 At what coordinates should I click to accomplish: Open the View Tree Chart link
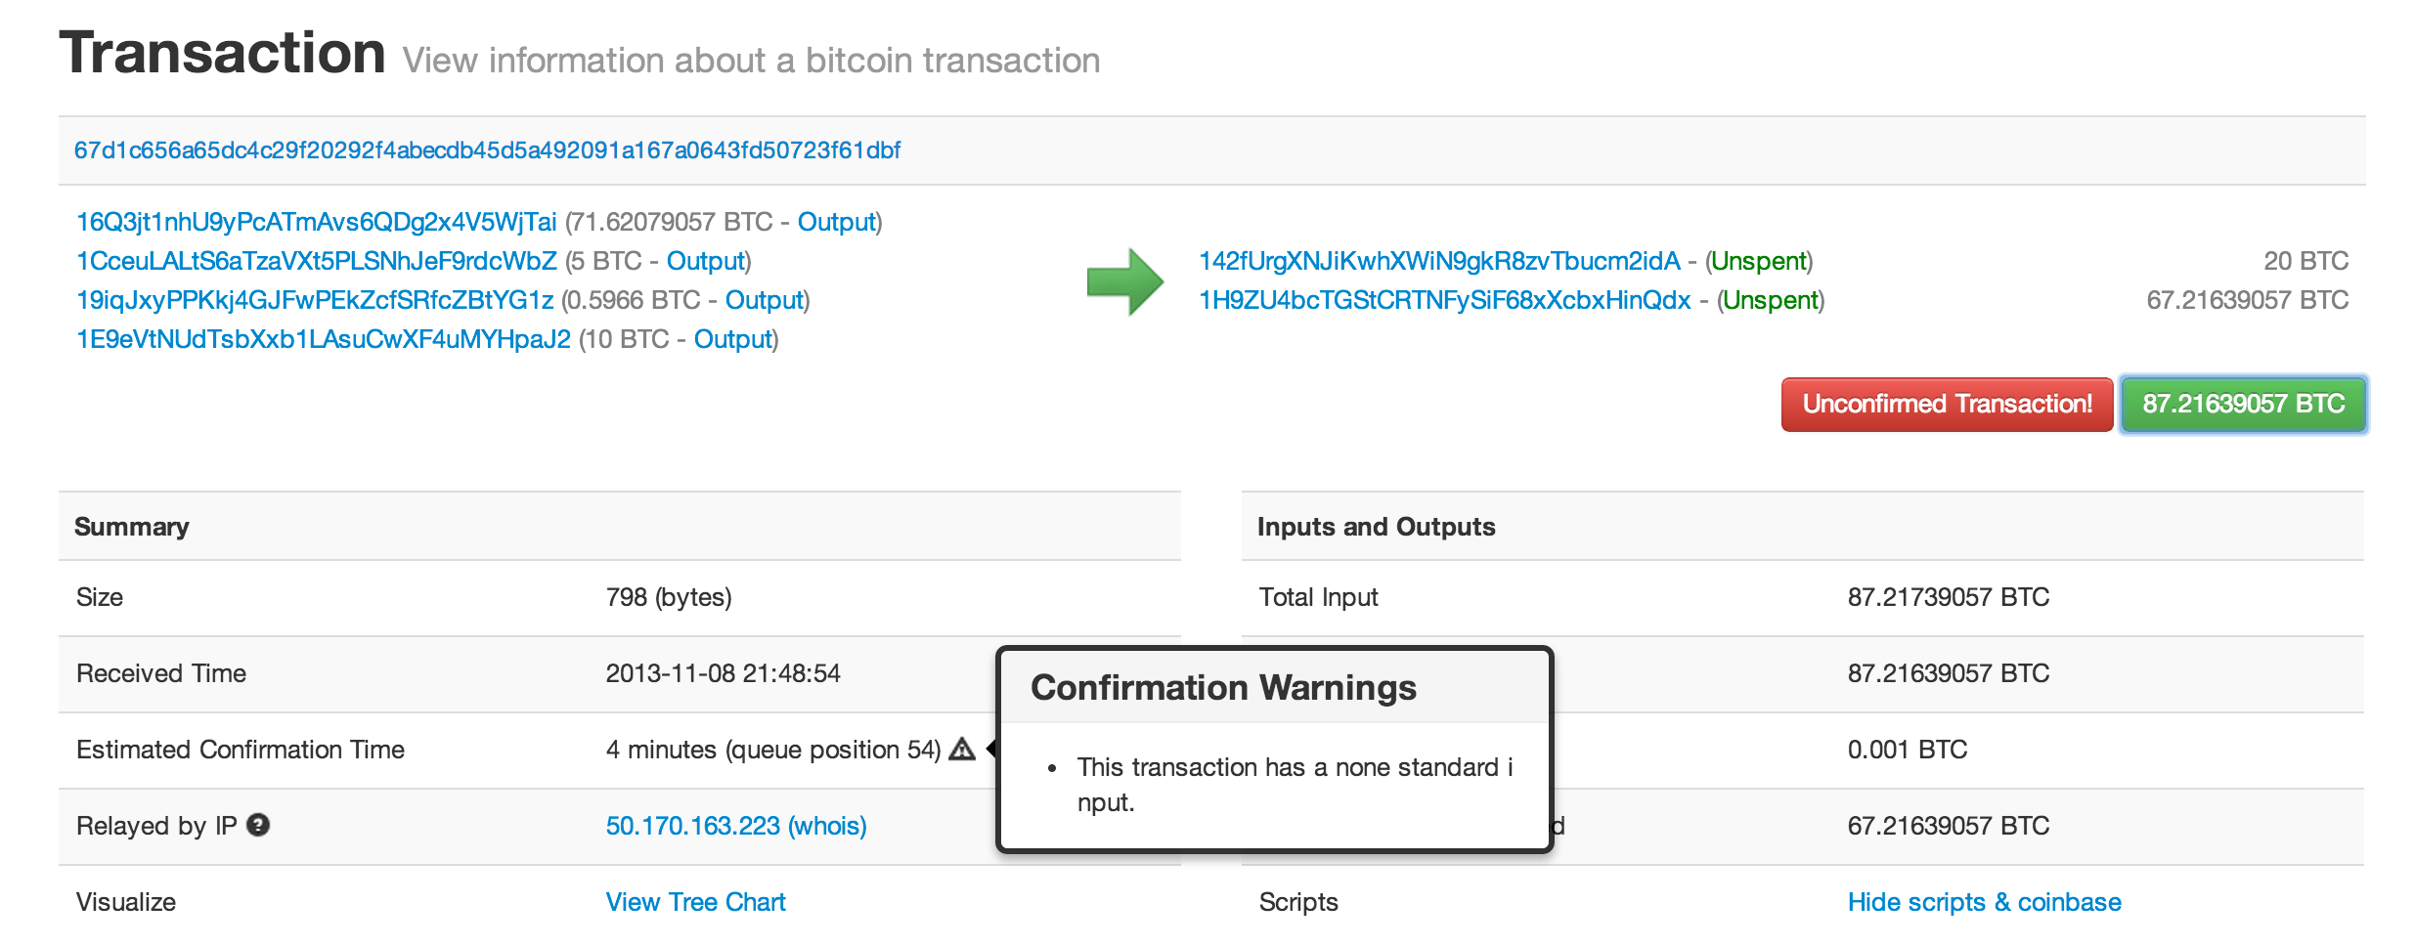(695, 903)
